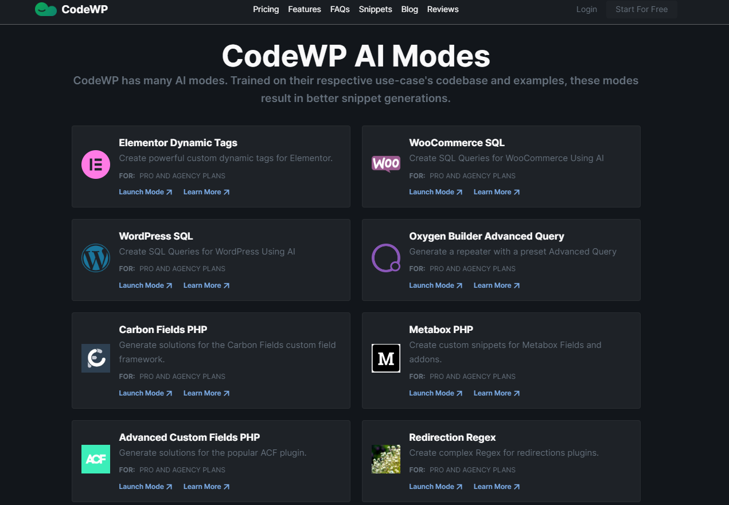Viewport: 729px width, 505px height.
Task: Open the Blog nav item
Action: (x=410, y=9)
